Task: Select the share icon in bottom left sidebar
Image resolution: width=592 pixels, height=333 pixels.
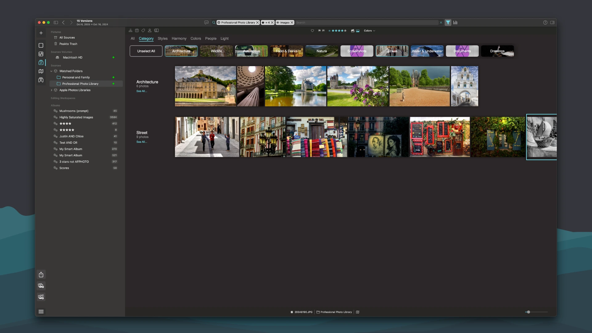Action: (40, 274)
